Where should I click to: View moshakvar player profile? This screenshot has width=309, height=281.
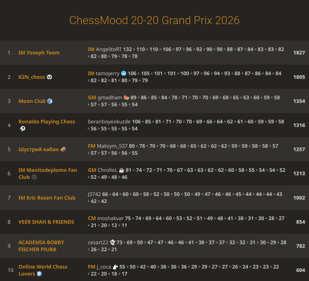110,218
